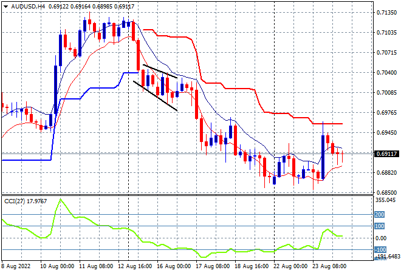Select the CCI(27) indicator label

[15, 201]
